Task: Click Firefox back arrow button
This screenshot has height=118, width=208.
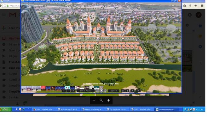Action: tap(1, 6)
